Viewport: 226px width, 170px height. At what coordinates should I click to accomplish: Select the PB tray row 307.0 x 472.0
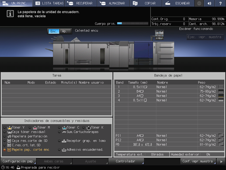(169, 145)
